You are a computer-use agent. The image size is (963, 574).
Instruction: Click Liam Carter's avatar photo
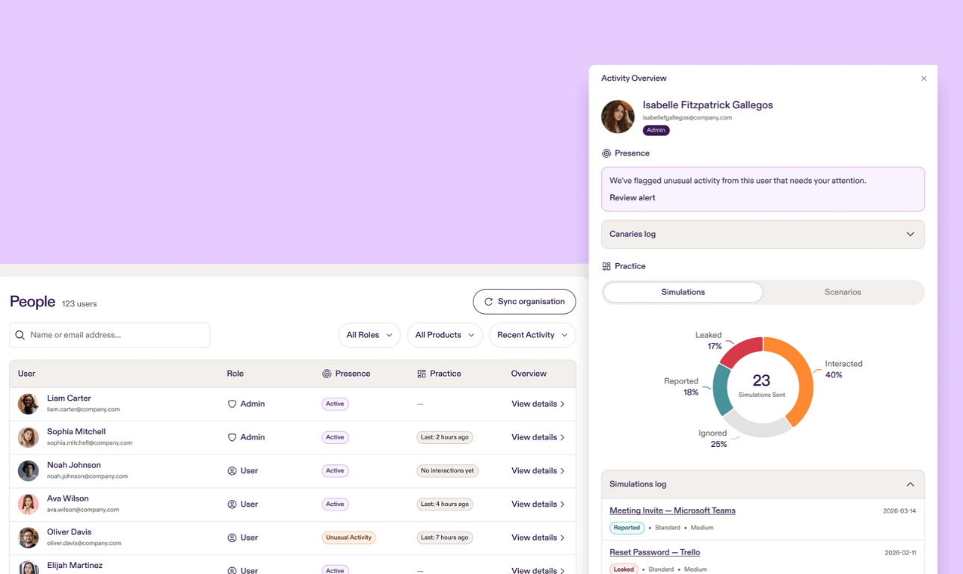click(x=28, y=404)
